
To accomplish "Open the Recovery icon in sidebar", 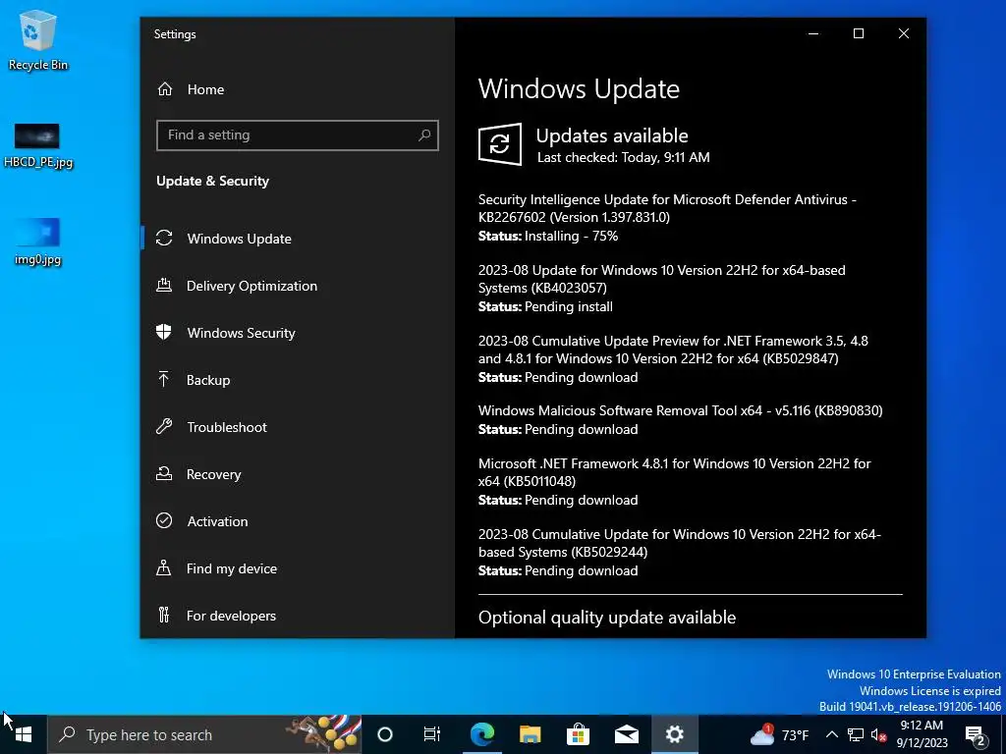I will [164, 474].
